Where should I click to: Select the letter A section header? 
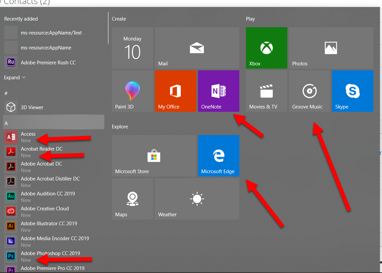click(x=54, y=122)
